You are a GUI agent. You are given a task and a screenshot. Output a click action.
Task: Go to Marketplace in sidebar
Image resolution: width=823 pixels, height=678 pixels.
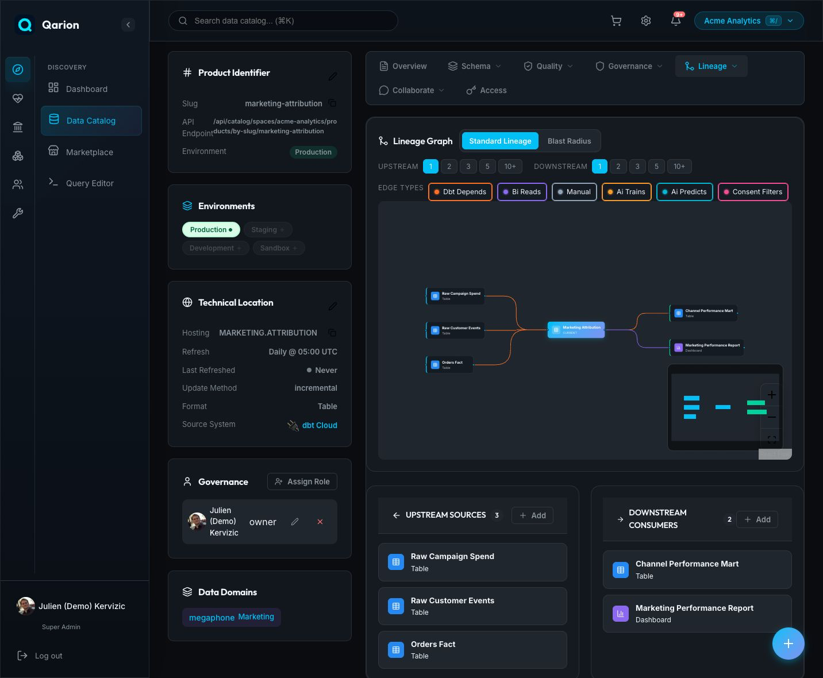coord(91,152)
